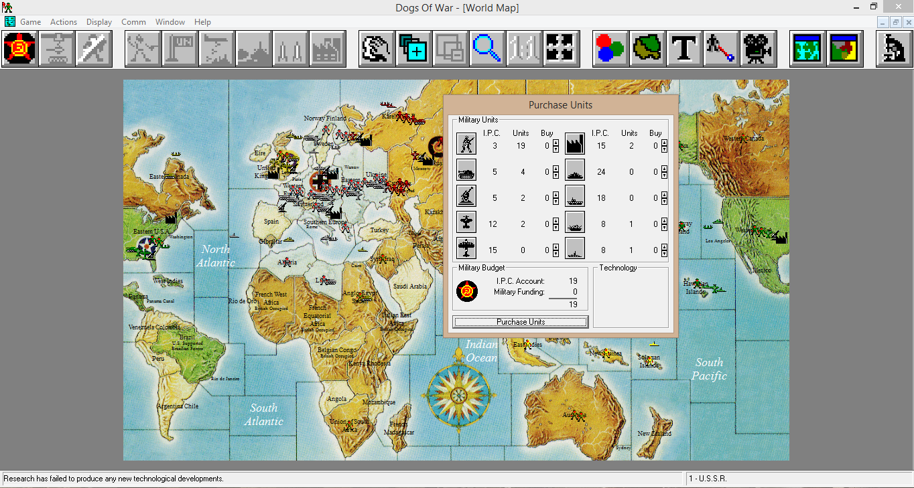Open the Help menu
The width and height of the screenshot is (914, 488).
tap(202, 22)
